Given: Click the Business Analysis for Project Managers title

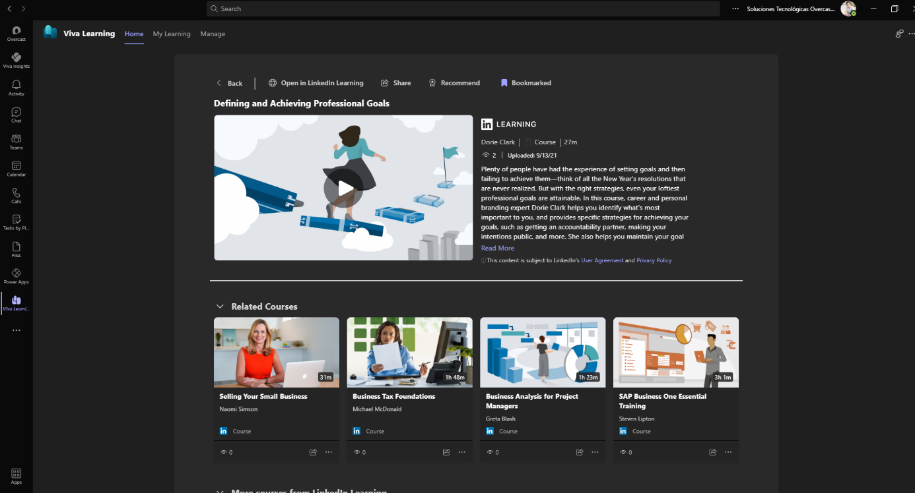Looking at the screenshot, I should [x=532, y=401].
